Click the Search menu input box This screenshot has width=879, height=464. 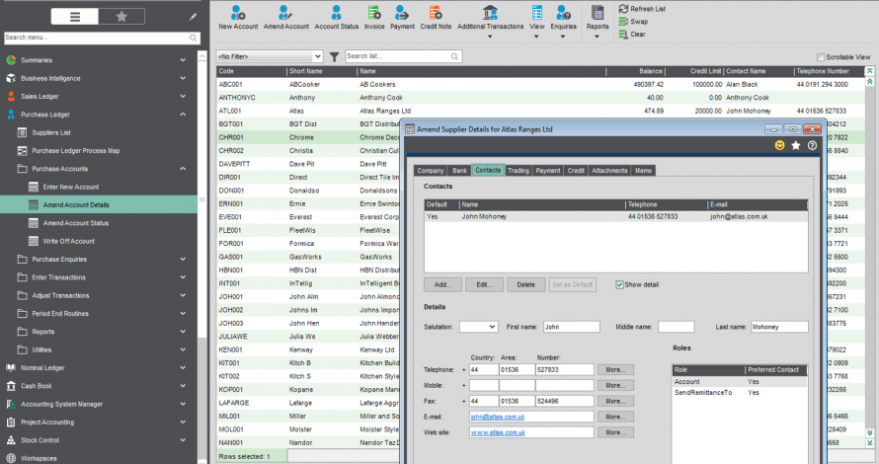point(102,38)
